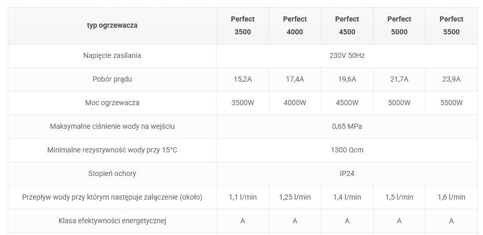The height and width of the screenshot is (235, 483).
Task: Click the 'Minimalne rezystywność wody' row label
Action: [112, 150]
